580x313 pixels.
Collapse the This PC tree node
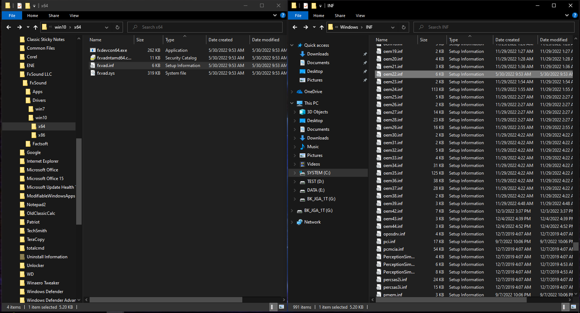coord(292,103)
